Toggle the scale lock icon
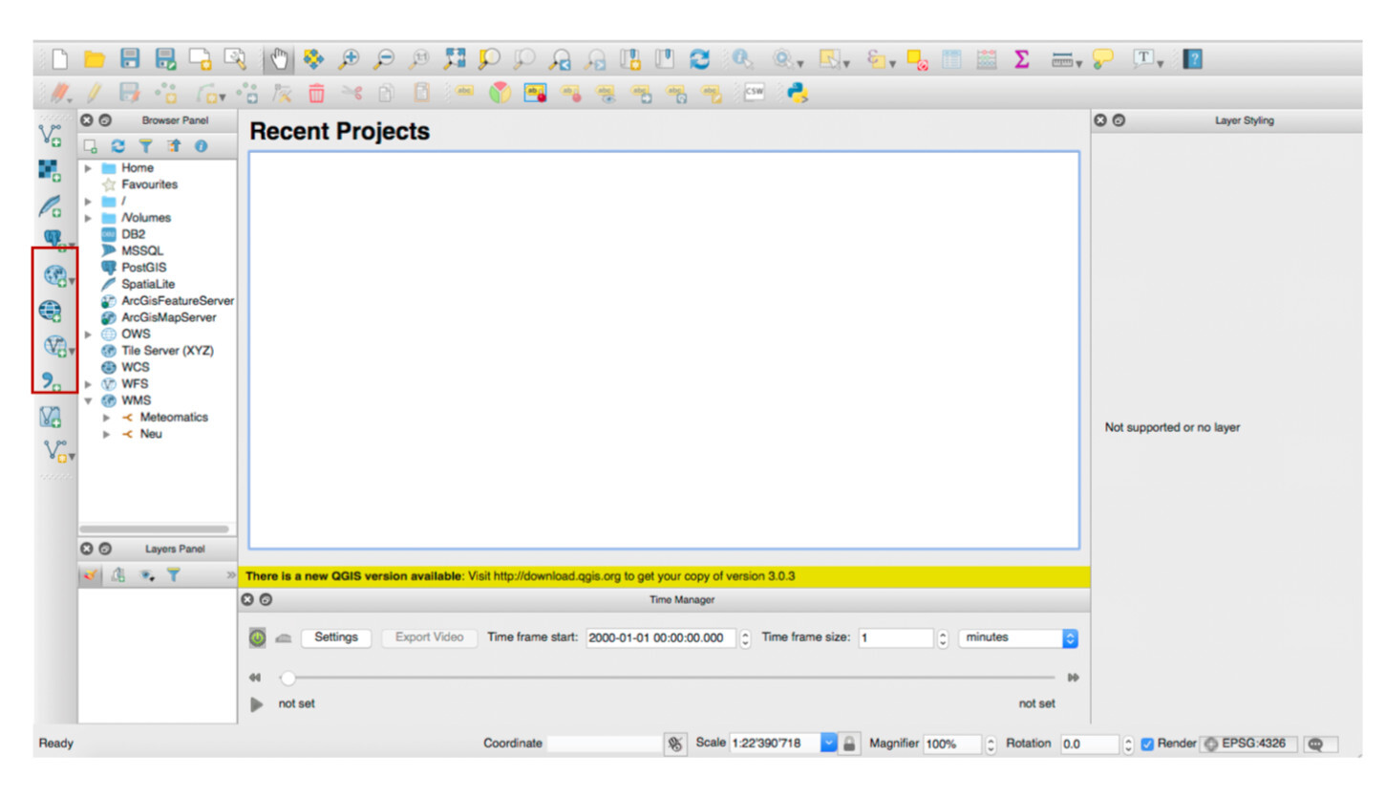Screen dimensions: 1385x799 (848, 744)
